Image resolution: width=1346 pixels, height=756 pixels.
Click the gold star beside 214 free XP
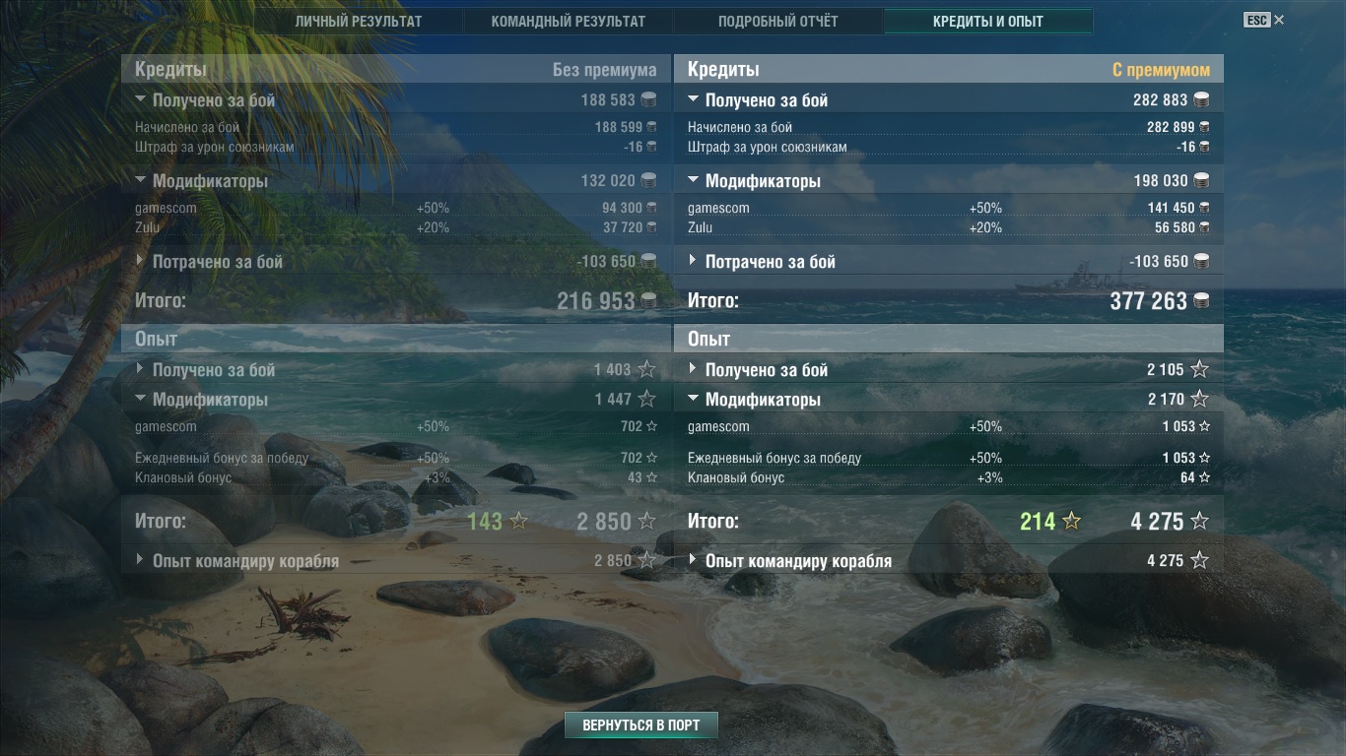(x=1071, y=521)
